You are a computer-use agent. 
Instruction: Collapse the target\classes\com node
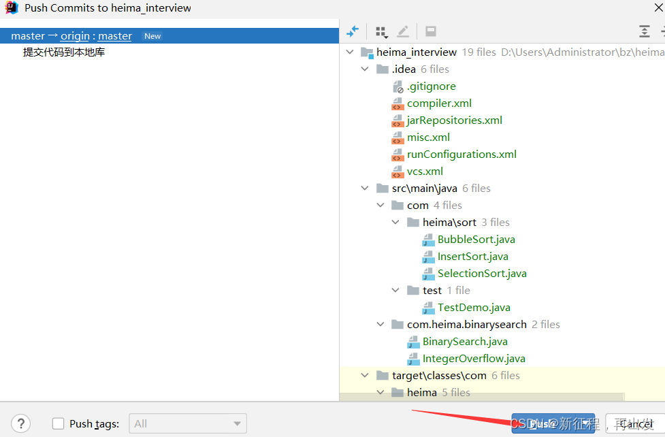[365, 375]
